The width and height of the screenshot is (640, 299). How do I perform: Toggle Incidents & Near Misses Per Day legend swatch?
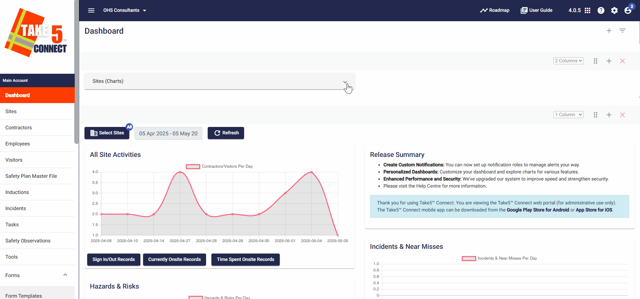[469, 259]
